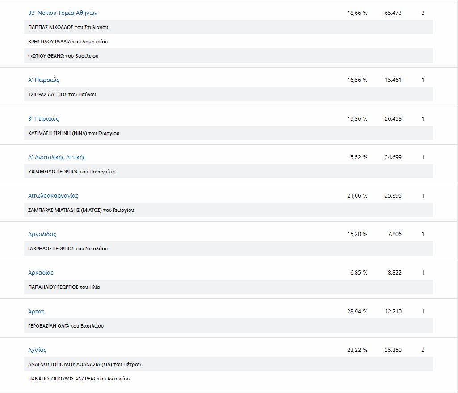Click candidate ΖΑΜΠΑΡΑΣ ΜΙΛΤΙΑΔΗΣ row
The height and width of the screenshot is (393, 458).
pyautogui.click(x=81, y=210)
